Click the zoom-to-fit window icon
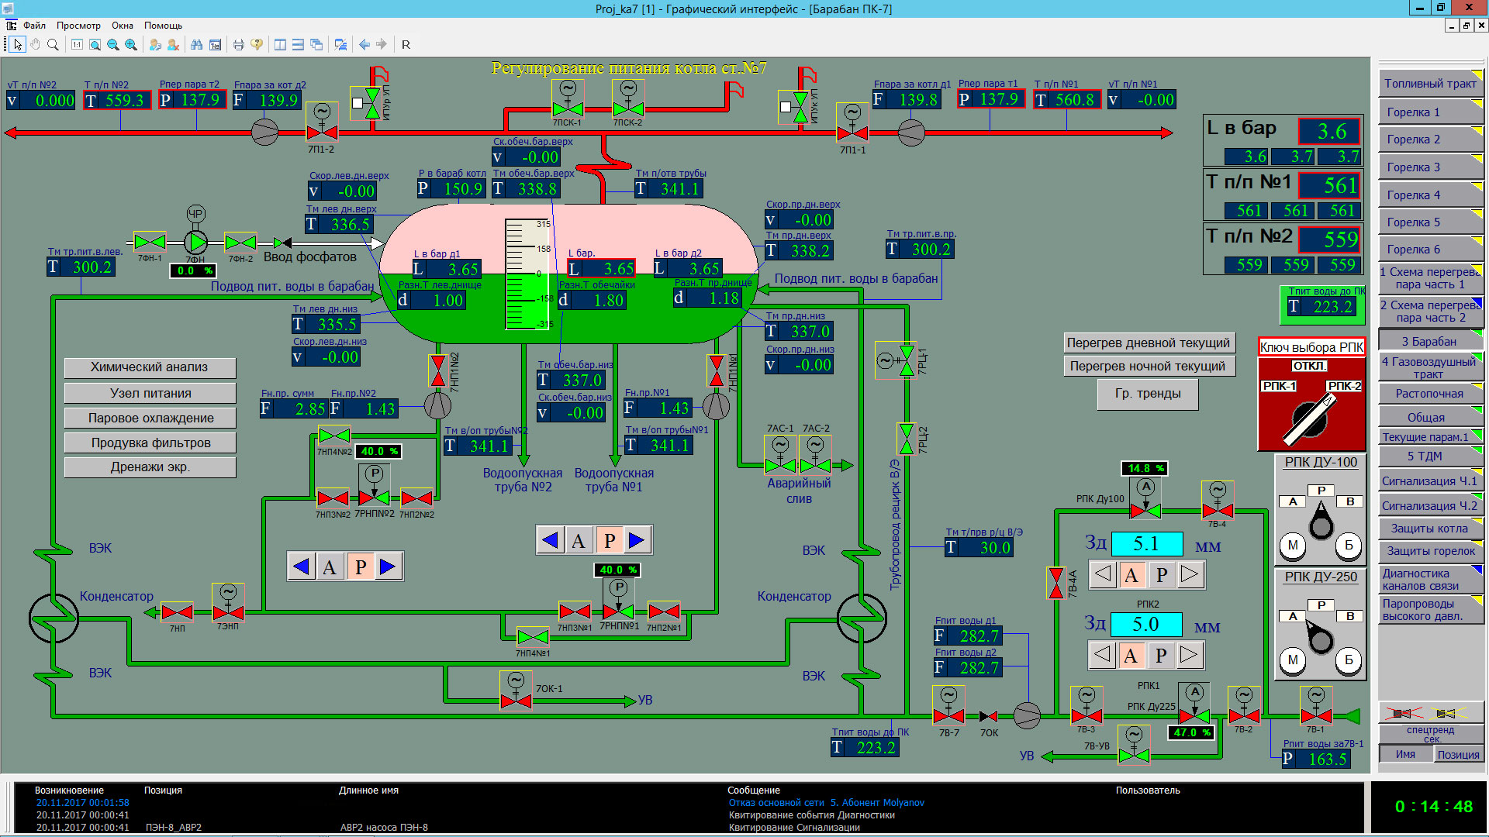The height and width of the screenshot is (837, 1489). point(95,45)
